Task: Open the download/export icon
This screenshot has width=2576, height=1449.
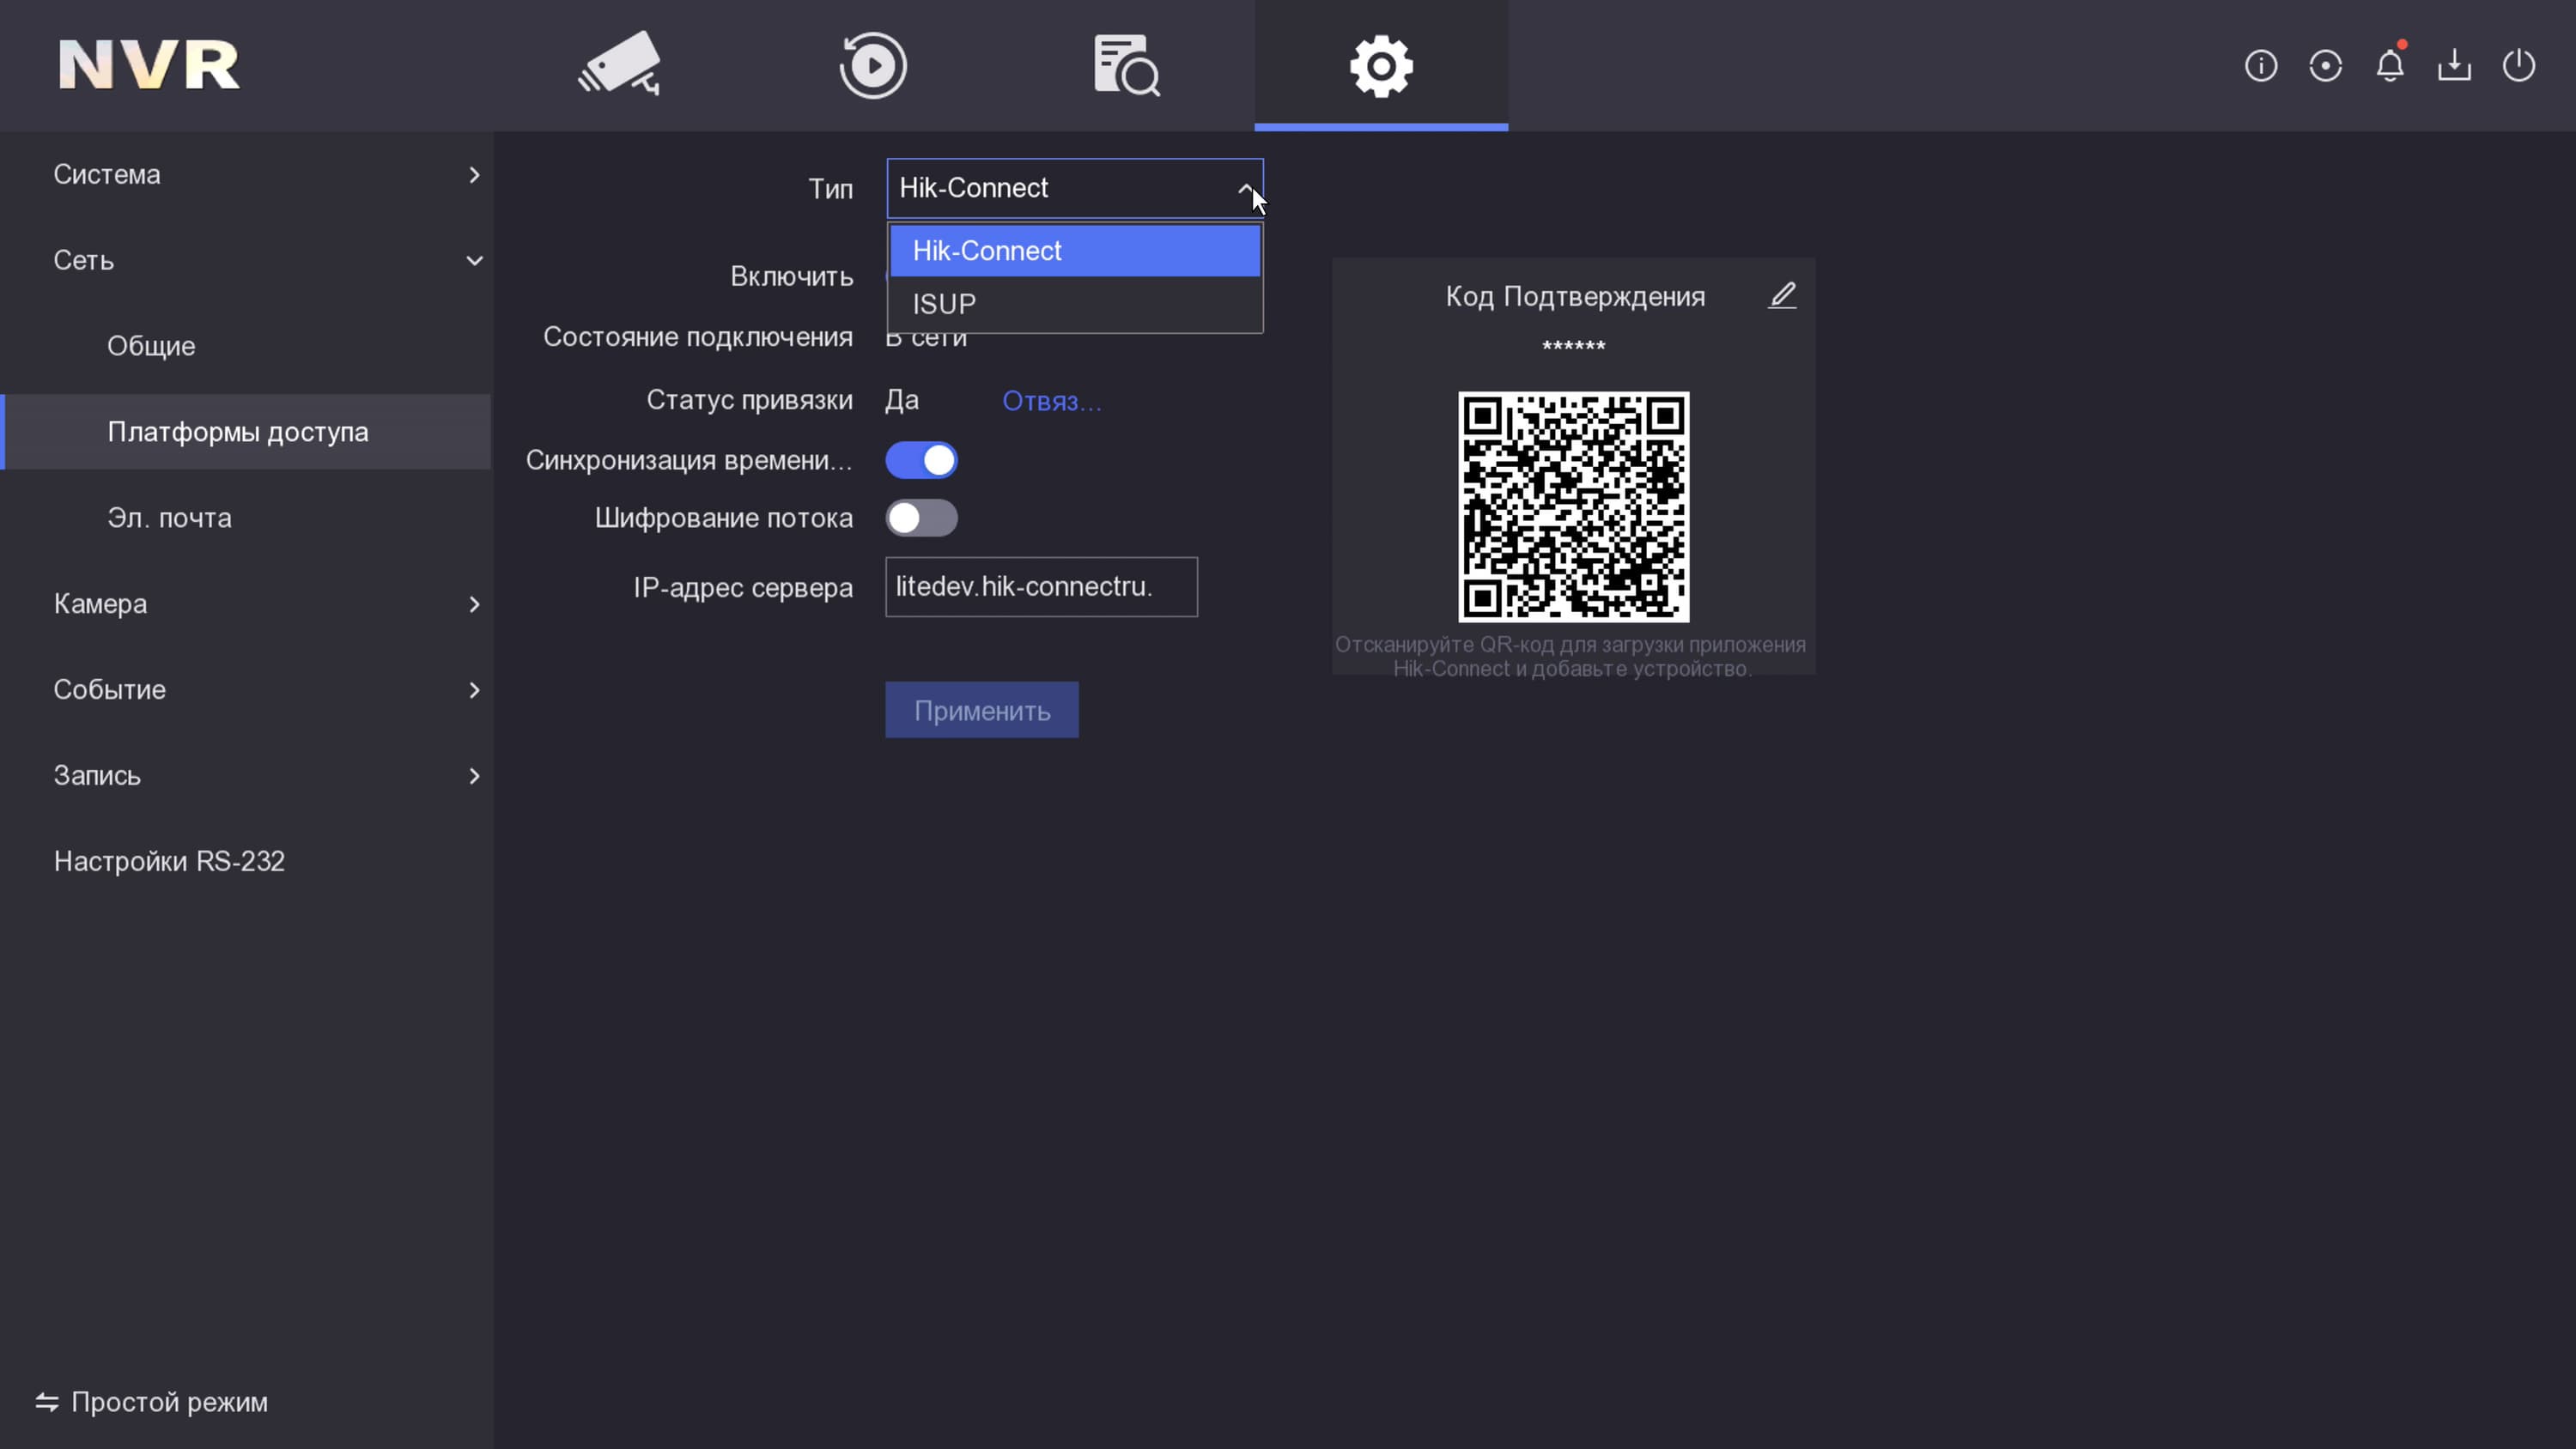Action: pos(2454,66)
